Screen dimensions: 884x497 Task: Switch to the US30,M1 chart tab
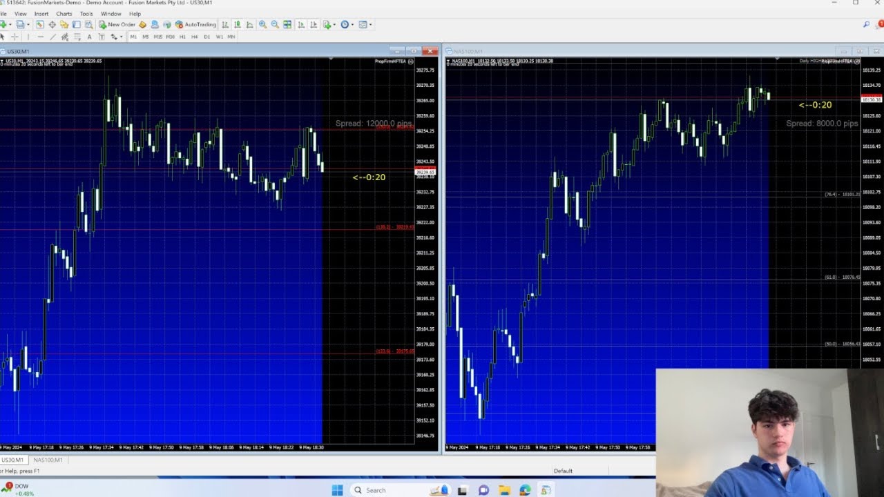12,460
